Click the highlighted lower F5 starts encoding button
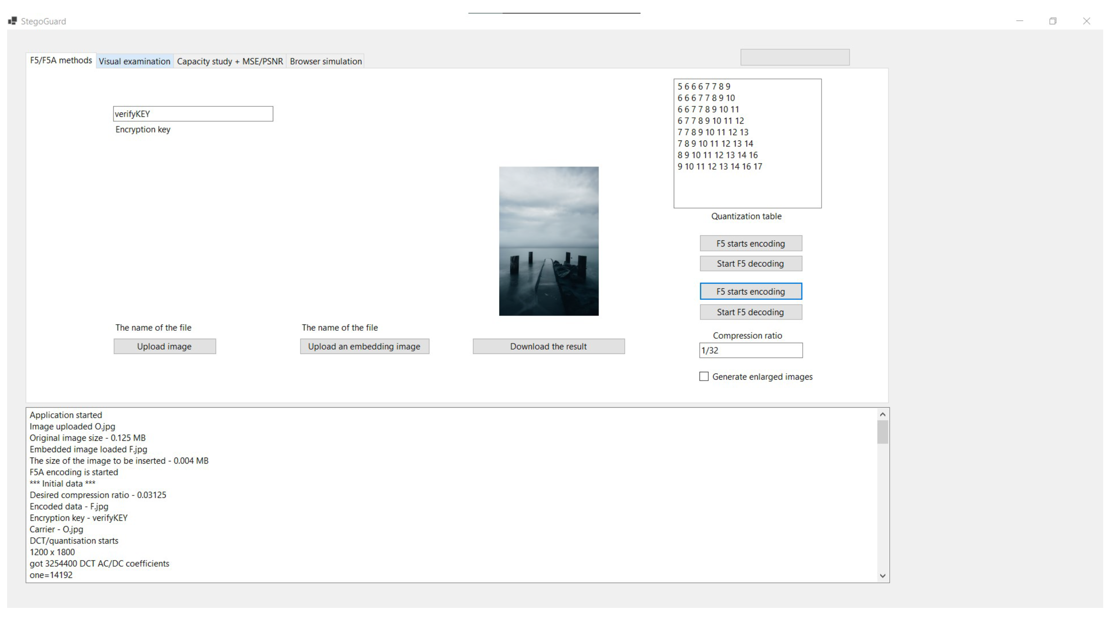 tap(751, 291)
